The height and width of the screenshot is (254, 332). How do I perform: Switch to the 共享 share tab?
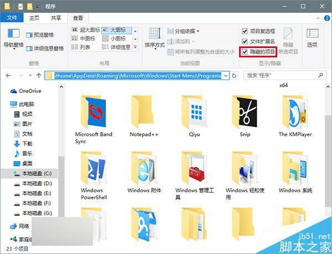56,18
